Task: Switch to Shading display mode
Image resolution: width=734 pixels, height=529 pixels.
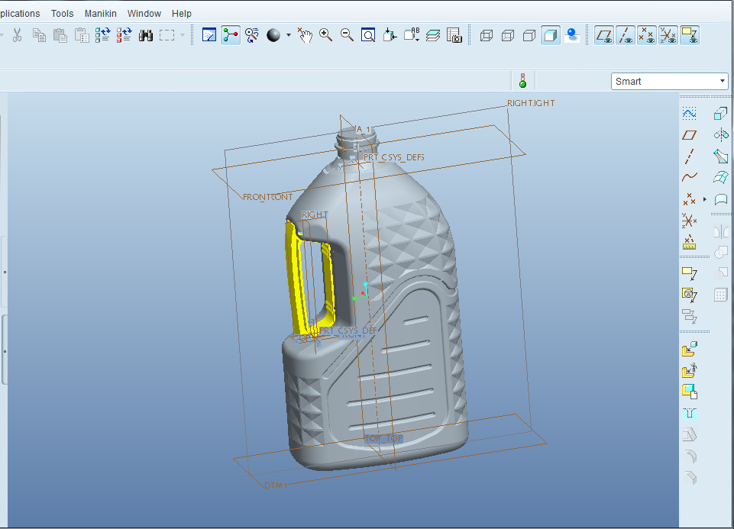Action: tap(550, 35)
